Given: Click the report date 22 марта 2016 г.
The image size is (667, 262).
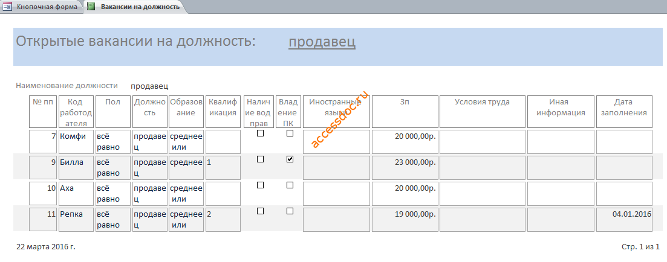Looking at the screenshot, I should (x=46, y=246).
